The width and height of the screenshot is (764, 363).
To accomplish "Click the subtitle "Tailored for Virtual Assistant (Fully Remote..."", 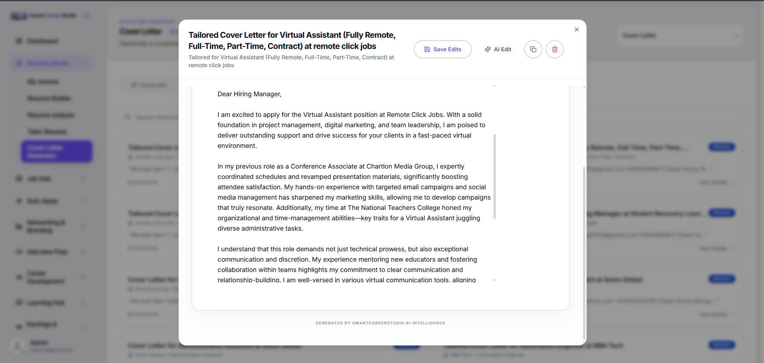I will 291,61.
